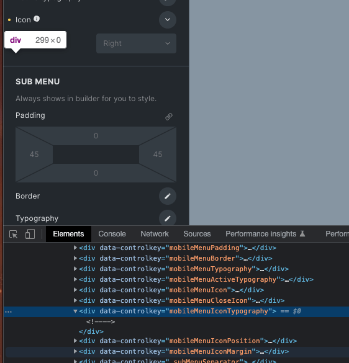Click the left padding value field
349x363 pixels.
pos(34,155)
